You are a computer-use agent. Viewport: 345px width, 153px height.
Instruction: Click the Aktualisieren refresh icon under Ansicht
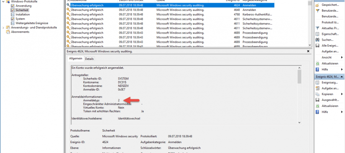[317, 63]
